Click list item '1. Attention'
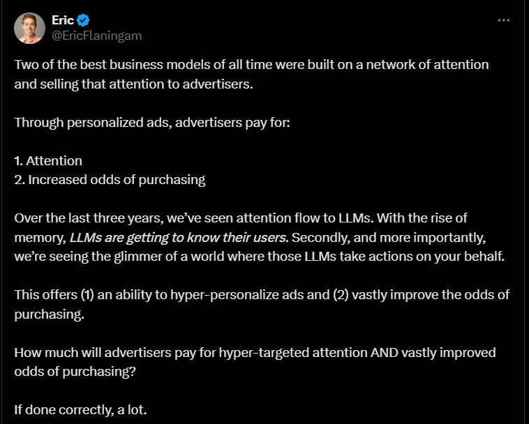 [x=48, y=161]
